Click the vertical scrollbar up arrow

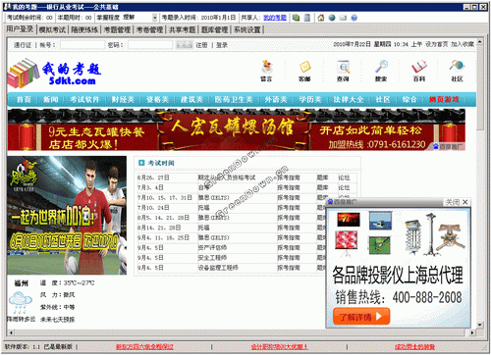(x=479, y=42)
